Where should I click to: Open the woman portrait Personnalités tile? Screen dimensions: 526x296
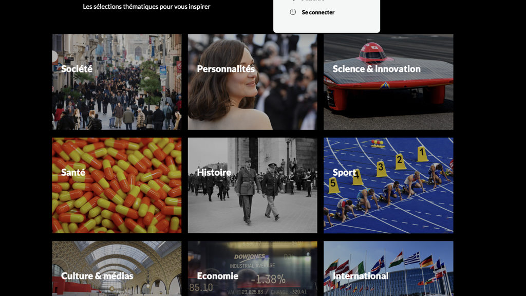pos(252,82)
